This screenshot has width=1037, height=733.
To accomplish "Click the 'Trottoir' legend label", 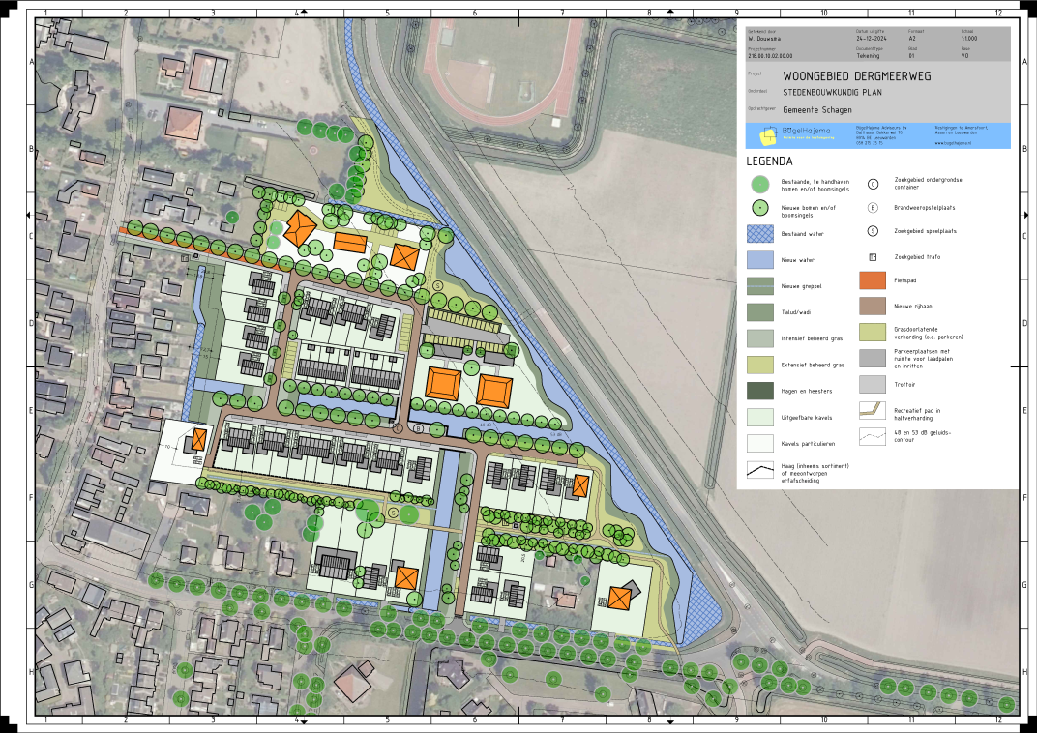I will 904,385.
